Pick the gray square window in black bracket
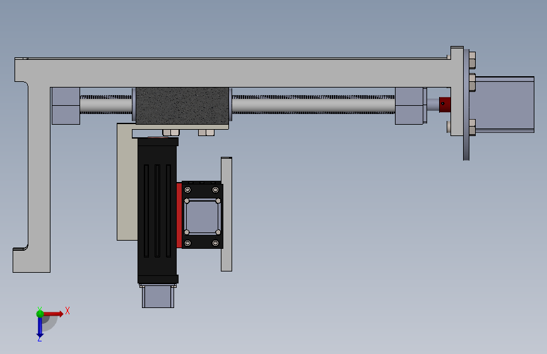Screen dimensions: 547x354 (203, 217)
